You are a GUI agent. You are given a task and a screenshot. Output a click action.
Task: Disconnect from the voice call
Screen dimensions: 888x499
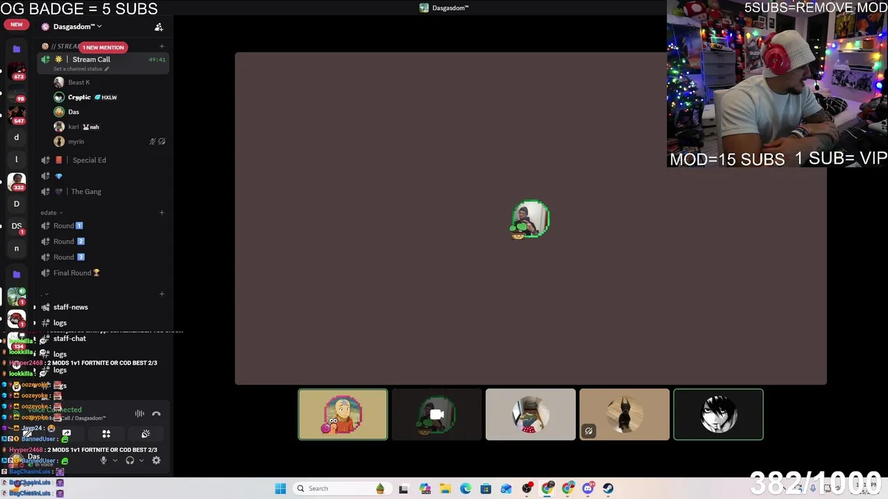(x=156, y=414)
